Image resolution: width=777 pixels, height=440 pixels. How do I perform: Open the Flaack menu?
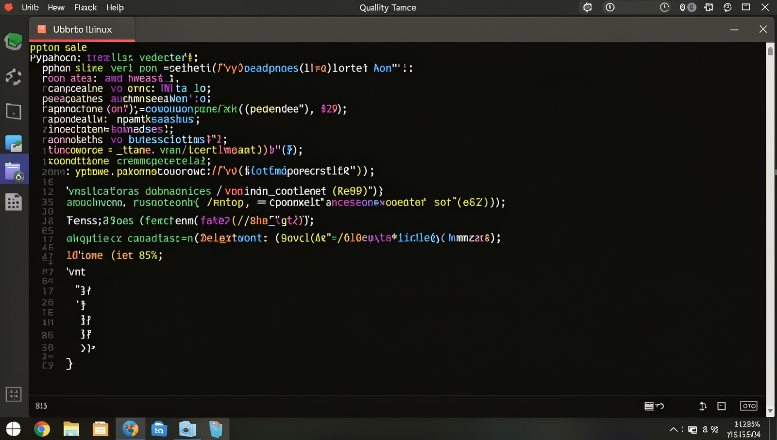coord(85,7)
